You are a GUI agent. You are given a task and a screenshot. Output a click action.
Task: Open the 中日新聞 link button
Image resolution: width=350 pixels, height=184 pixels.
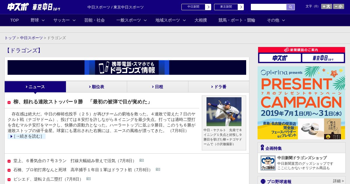click(196, 7)
